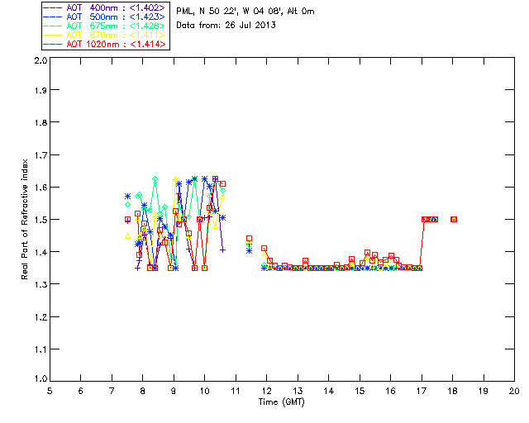The height and width of the screenshot is (423, 529).
Task: Click the 1.8 y-axis label
Action: [x=41, y=122]
